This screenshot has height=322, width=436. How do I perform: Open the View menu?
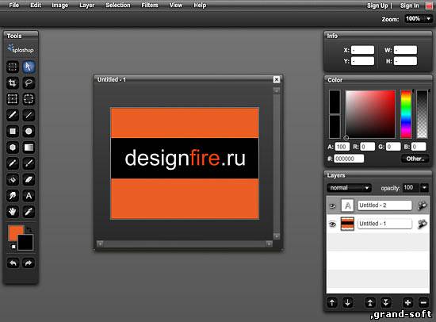[x=176, y=6]
